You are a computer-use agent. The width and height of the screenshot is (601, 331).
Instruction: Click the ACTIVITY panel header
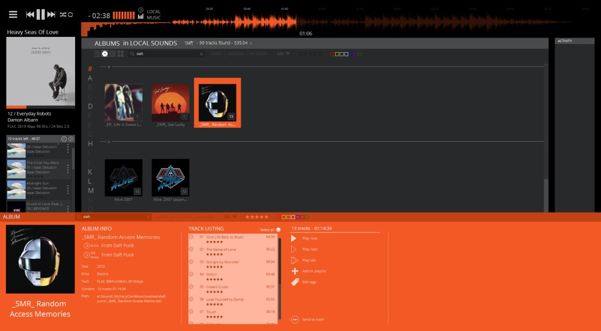click(575, 41)
